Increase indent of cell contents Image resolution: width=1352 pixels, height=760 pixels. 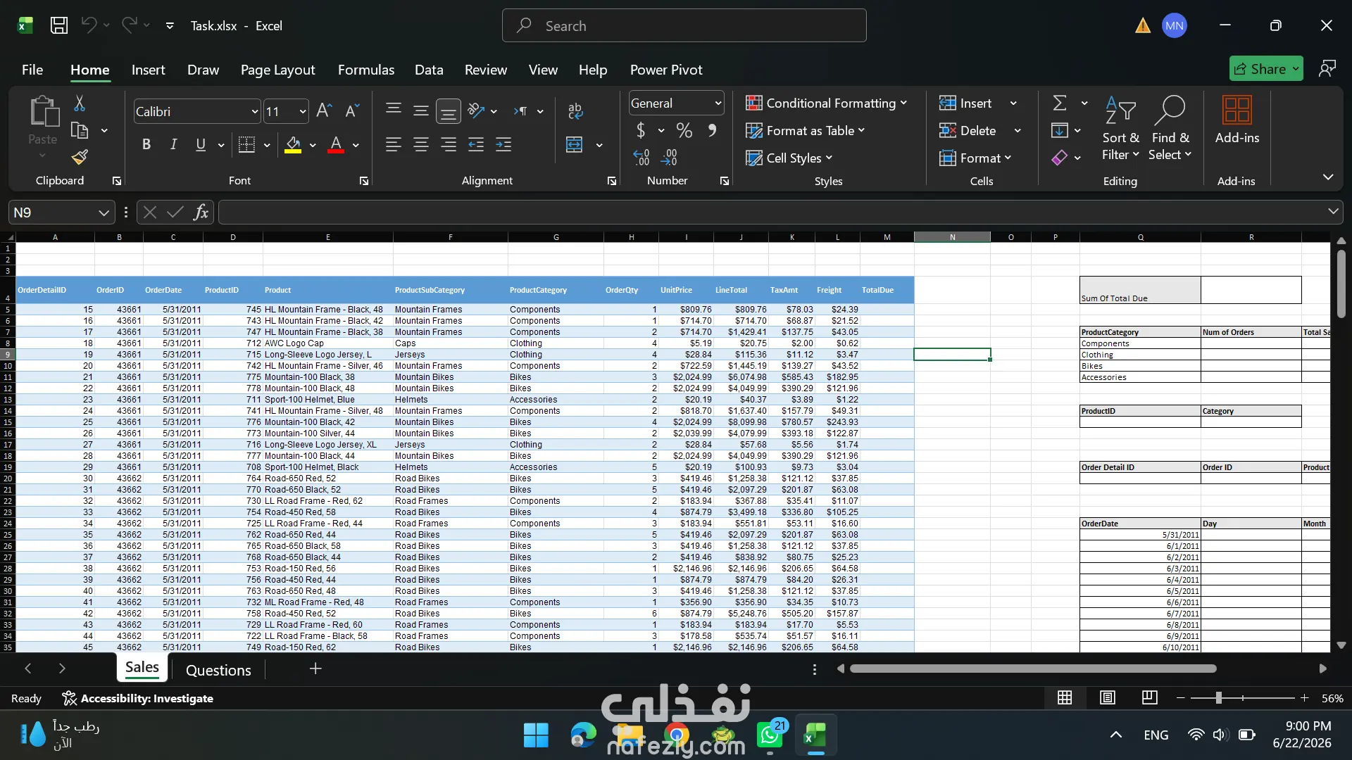(503, 144)
